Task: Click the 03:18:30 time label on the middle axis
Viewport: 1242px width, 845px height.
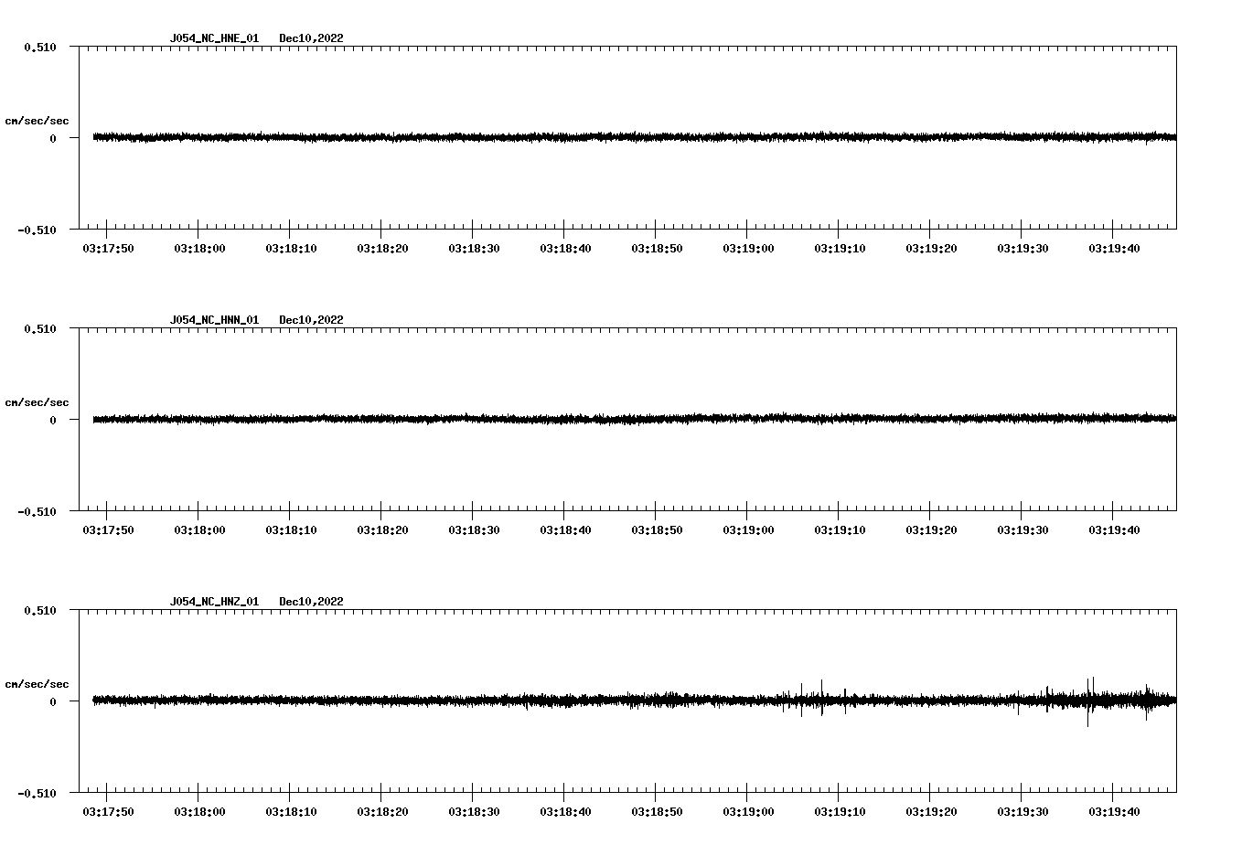Action: 473,528
